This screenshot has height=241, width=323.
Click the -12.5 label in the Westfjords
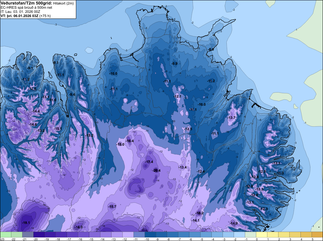tap(33, 89)
